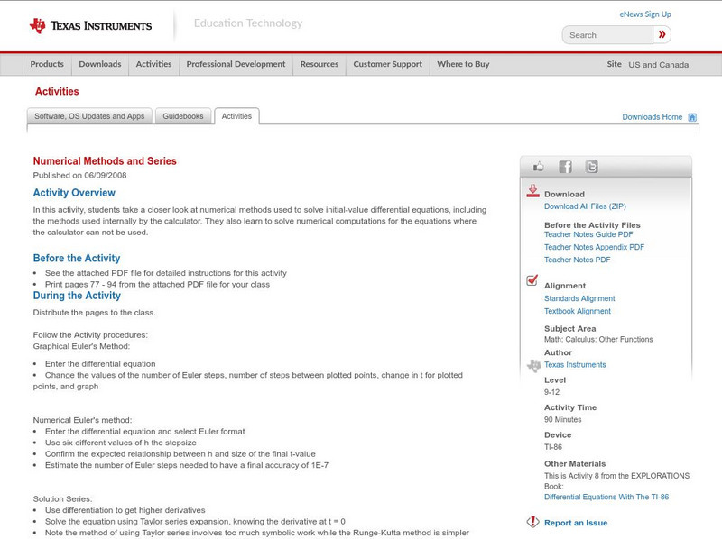
Task: Click the home icon beside Downloads Home
Action: pos(691,116)
